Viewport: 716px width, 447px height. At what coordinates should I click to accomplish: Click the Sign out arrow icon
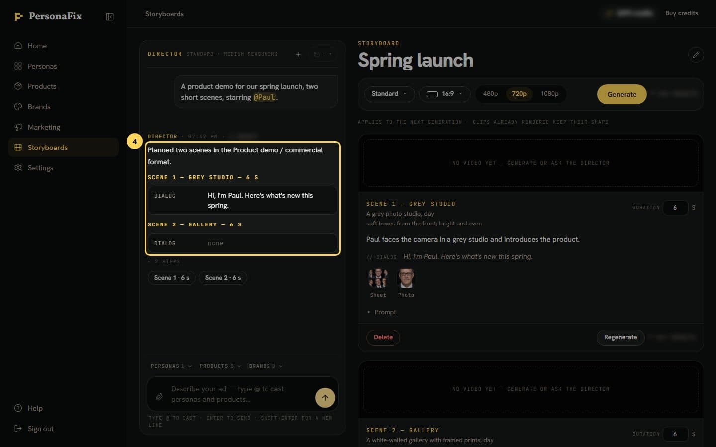(18, 429)
